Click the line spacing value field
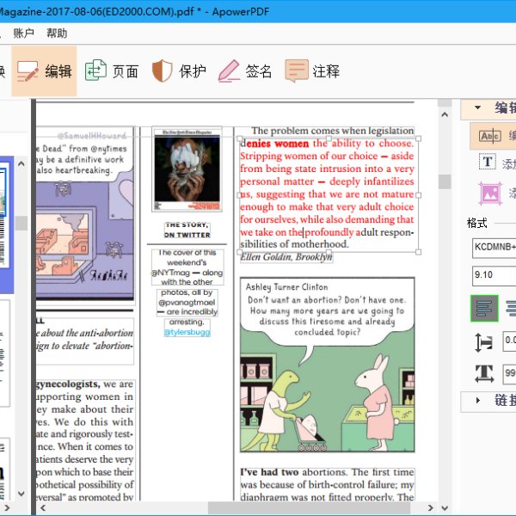Image resolution: width=516 pixels, height=516 pixels. pos(509,341)
